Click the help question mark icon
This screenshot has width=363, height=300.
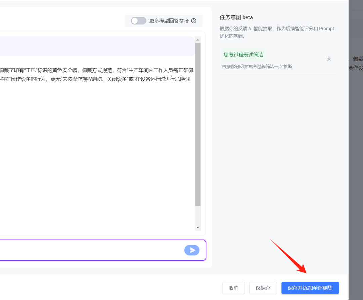tap(194, 21)
